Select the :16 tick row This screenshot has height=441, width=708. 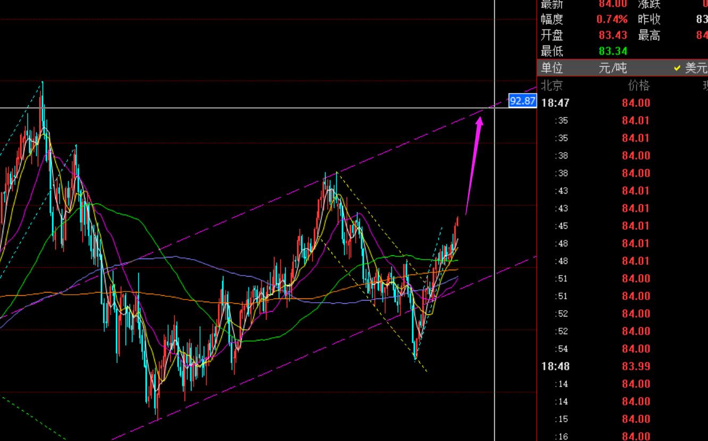point(622,436)
